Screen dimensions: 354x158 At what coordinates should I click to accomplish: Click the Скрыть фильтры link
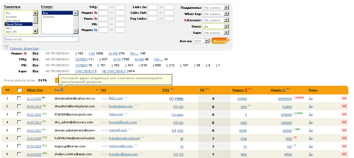[24, 48]
